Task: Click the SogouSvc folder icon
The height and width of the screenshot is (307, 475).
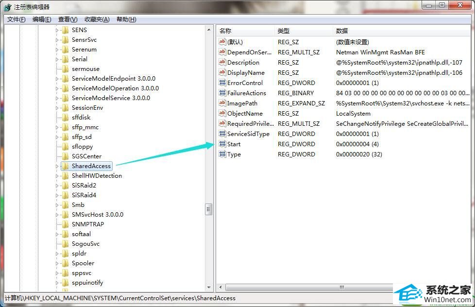Action: [66, 244]
